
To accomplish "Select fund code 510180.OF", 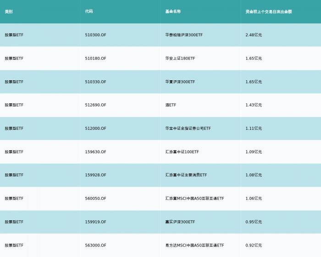I will click(x=95, y=58).
